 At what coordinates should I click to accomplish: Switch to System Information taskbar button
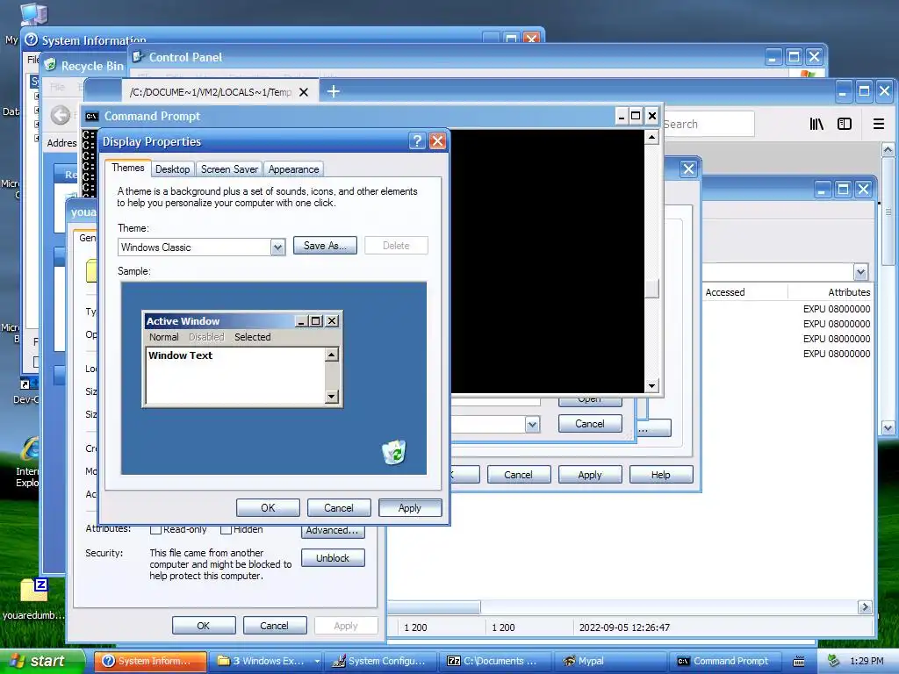pyautogui.click(x=150, y=661)
